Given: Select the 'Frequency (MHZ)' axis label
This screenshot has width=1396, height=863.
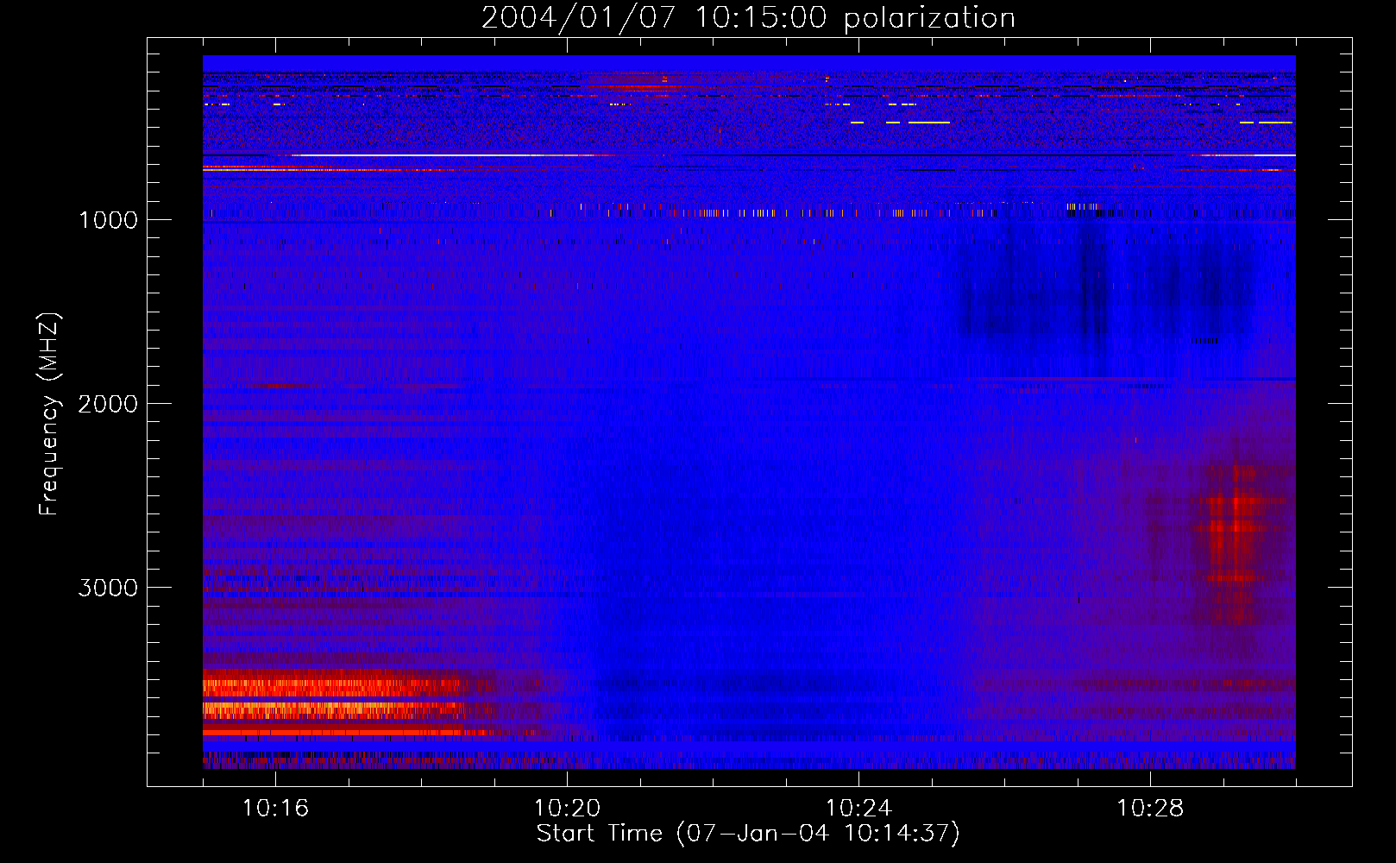Looking at the screenshot, I should tap(50, 414).
